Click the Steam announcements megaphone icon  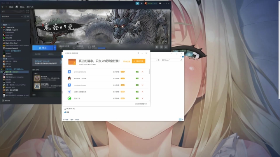tap(137, 3)
